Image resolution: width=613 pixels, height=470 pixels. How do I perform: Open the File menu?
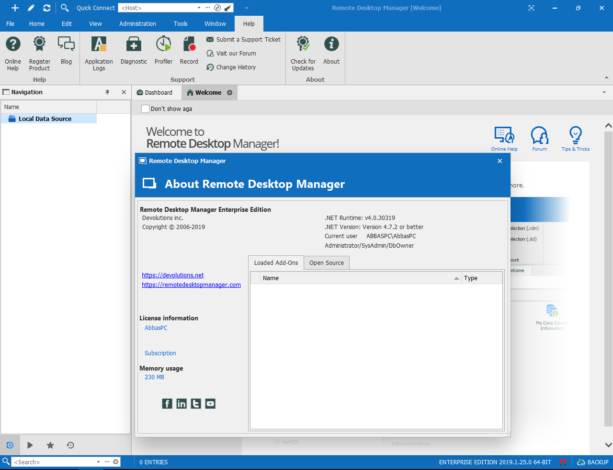[10, 23]
